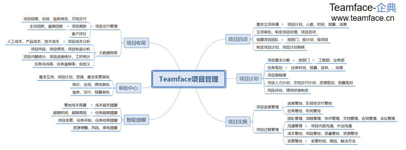This screenshot has height=150, width=406.
Task: Select the 工程部、业务部 node
Action: [x=332, y=60]
